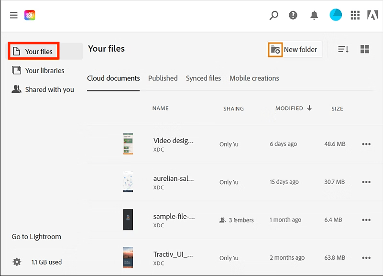The image size is (383, 276).
Task: Open Shared with you section
Action: (x=49, y=89)
